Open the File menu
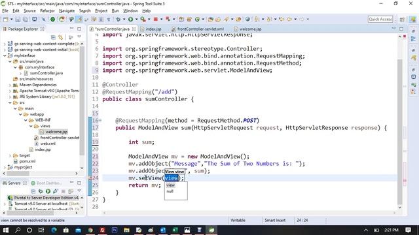The image size is (419, 235). click(x=5, y=10)
